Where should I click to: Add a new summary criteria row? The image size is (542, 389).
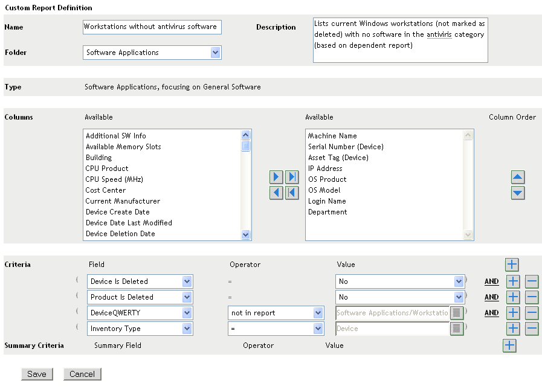point(509,346)
